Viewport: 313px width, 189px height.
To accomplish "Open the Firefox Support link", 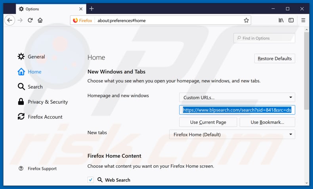I will click(x=38, y=169).
